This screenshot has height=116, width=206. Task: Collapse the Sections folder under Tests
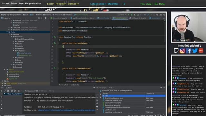pyautogui.click(x=9, y=34)
